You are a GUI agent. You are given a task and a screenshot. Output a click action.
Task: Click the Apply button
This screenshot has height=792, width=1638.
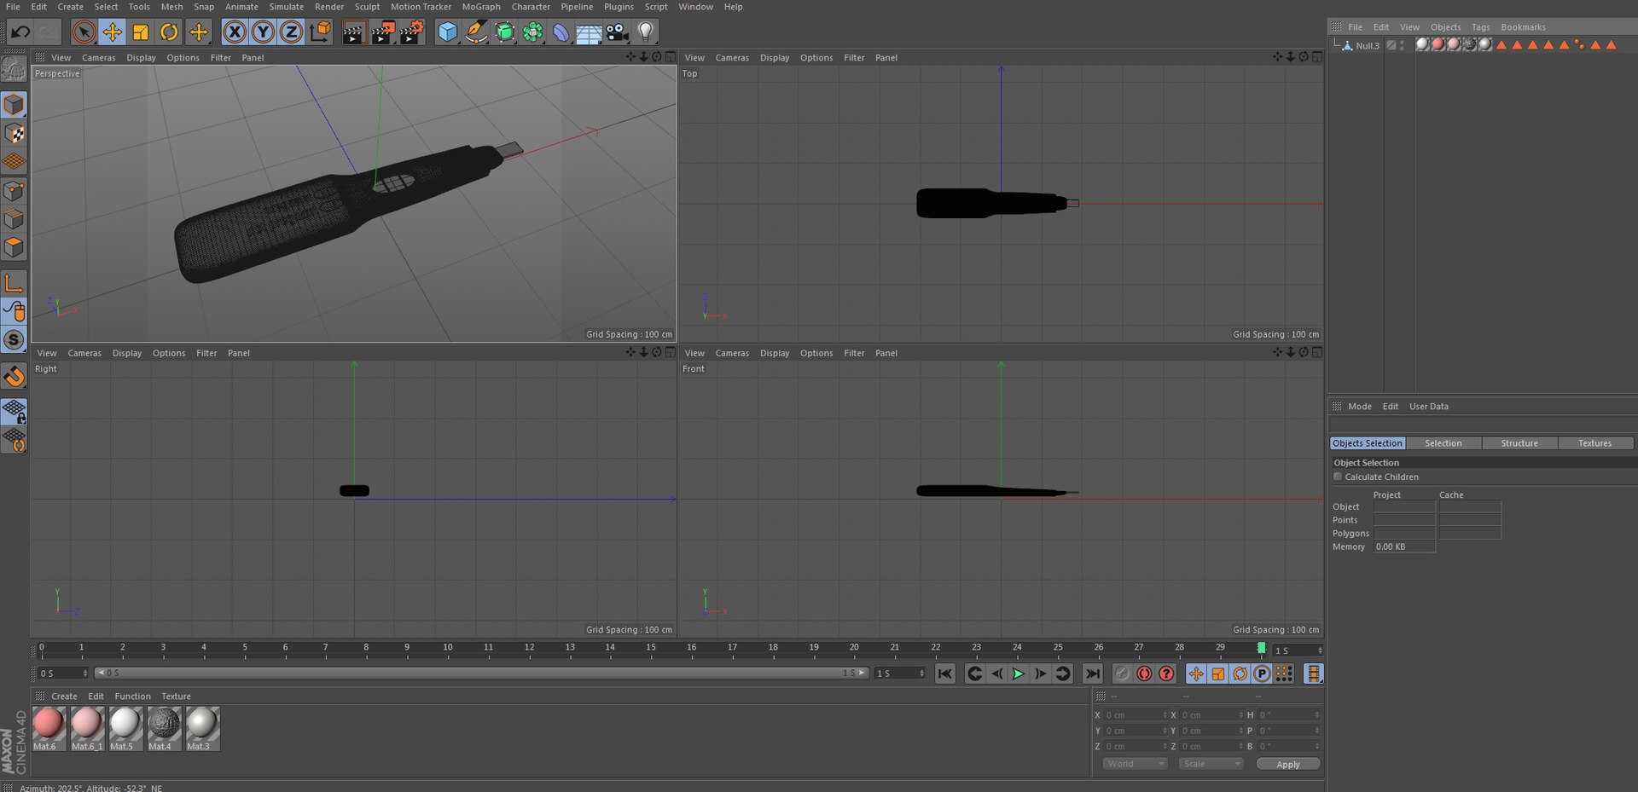click(x=1288, y=765)
